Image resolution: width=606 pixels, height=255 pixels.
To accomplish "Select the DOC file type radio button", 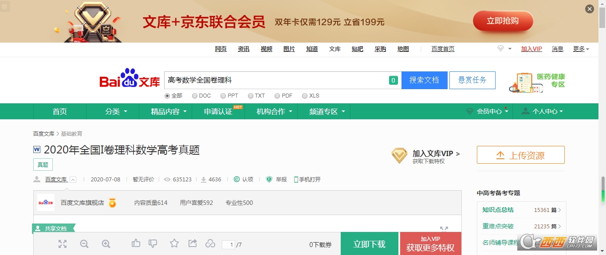I will point(195,96).
